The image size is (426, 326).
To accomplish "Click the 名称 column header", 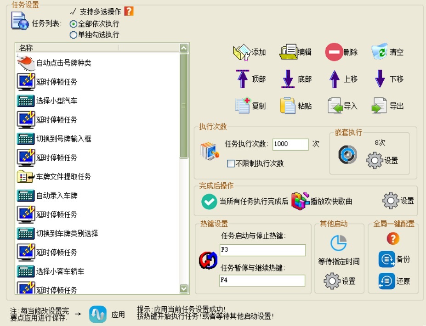I will click(x=68, y=48).
